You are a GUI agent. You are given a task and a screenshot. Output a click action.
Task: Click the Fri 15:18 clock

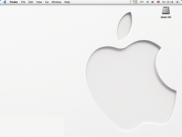pyautogui.click(x=168, y=2)
